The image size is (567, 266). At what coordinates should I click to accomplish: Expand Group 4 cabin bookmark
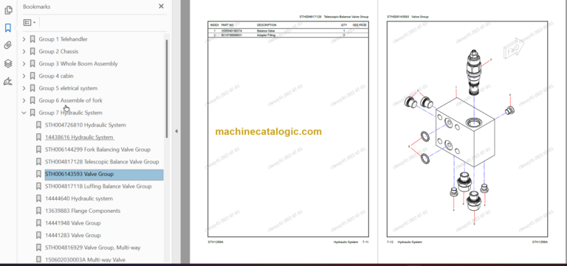[24, 76]
